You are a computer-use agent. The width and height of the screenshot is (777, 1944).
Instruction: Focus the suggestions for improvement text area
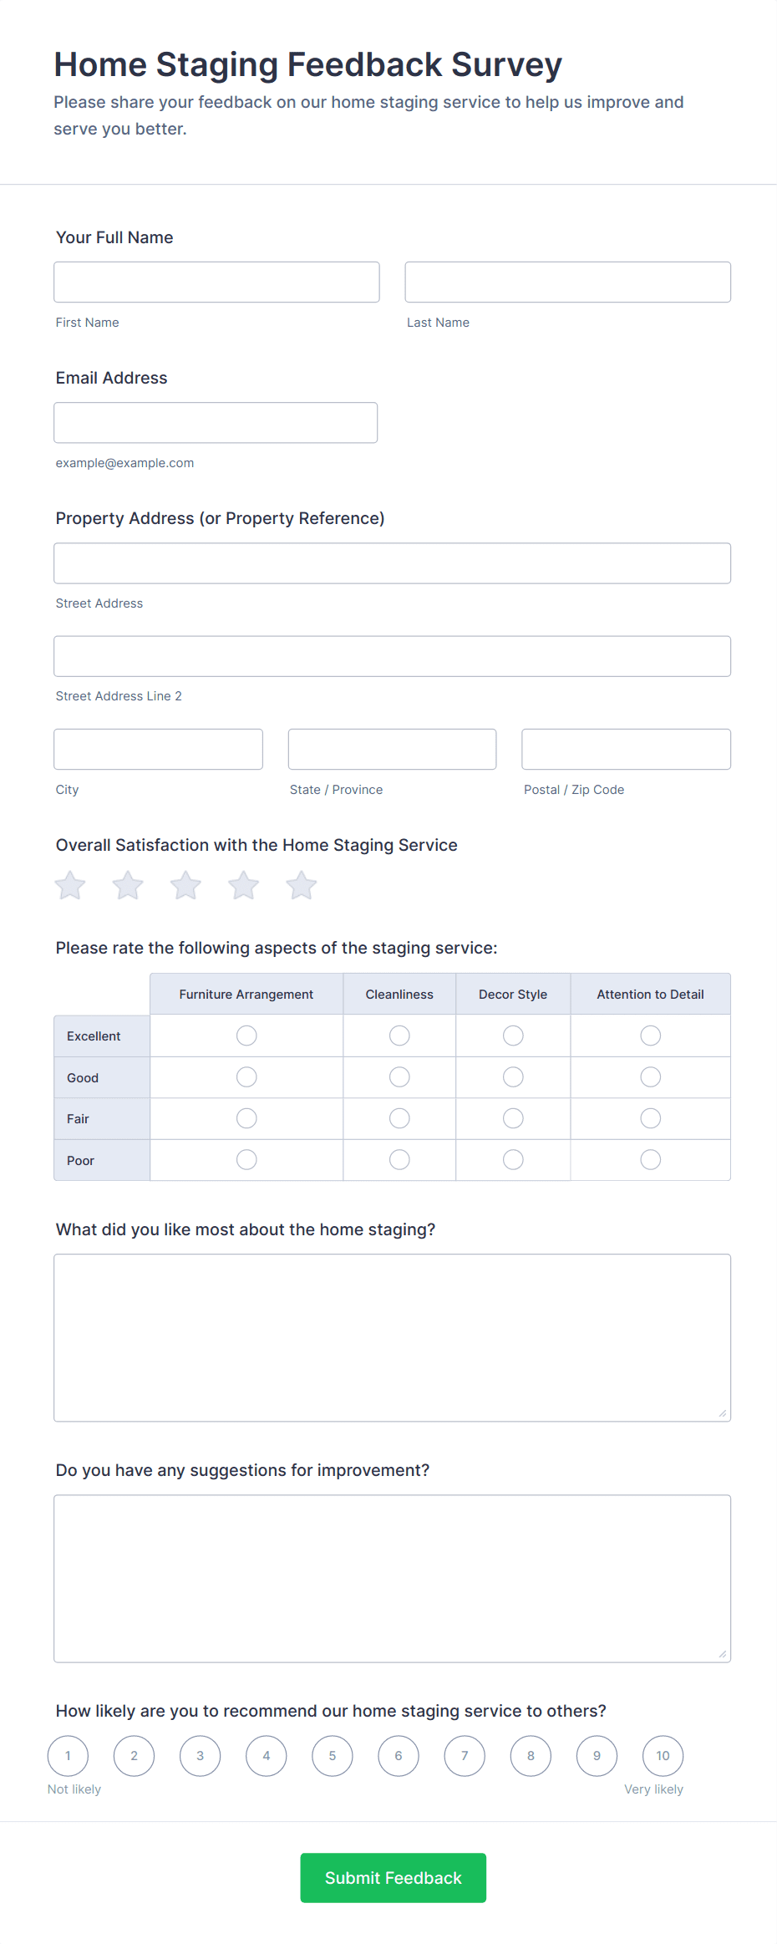[392, 1578]
